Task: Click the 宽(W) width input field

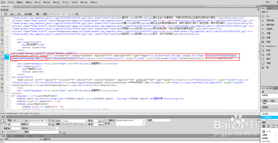Action: 96,121
